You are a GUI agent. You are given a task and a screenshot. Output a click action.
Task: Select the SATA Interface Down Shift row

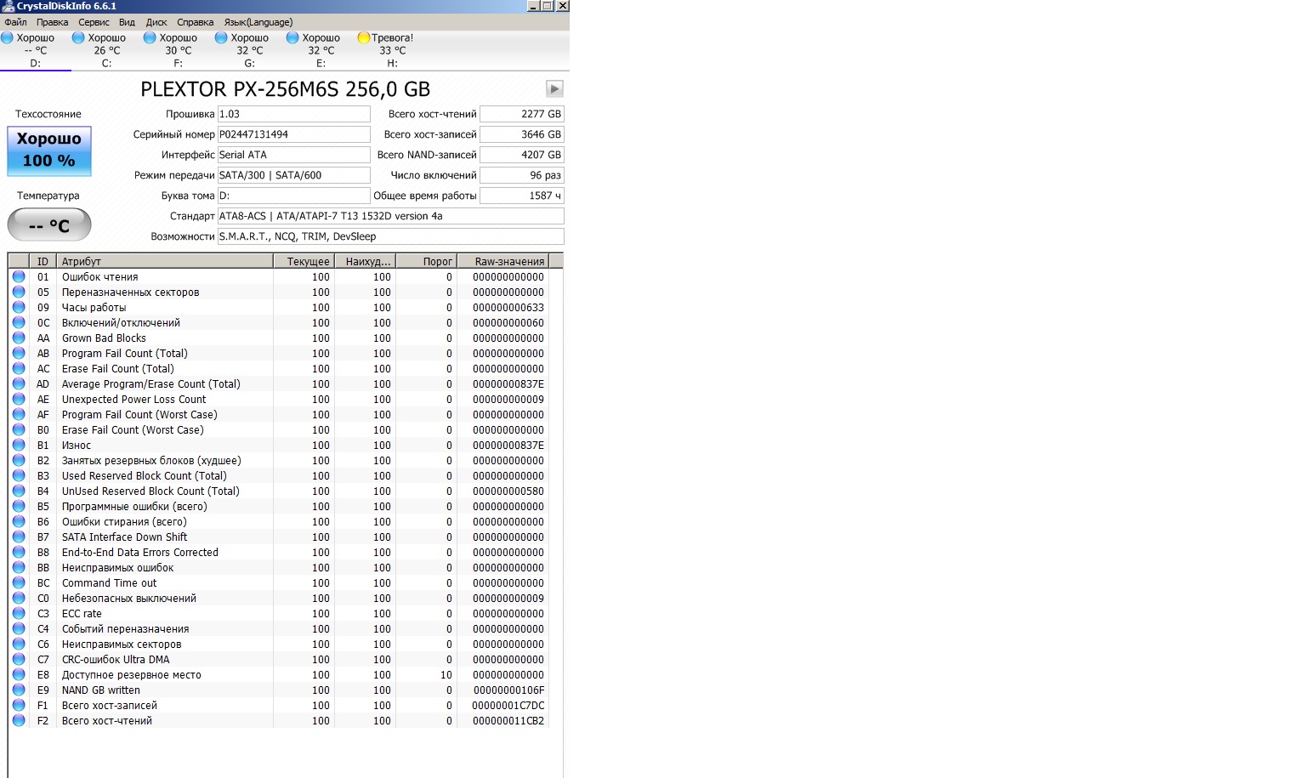click(x=124, y=537)
